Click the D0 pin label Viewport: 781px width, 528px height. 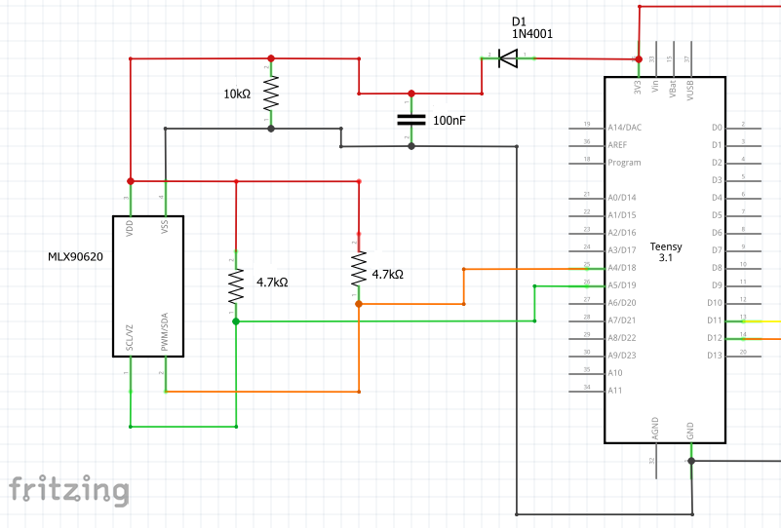[x=717, y=128]
